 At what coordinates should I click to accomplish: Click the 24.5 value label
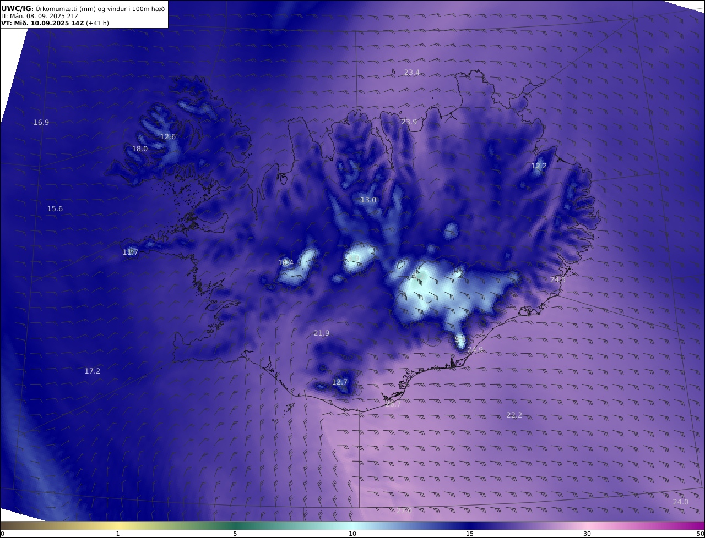coord(558,279)
